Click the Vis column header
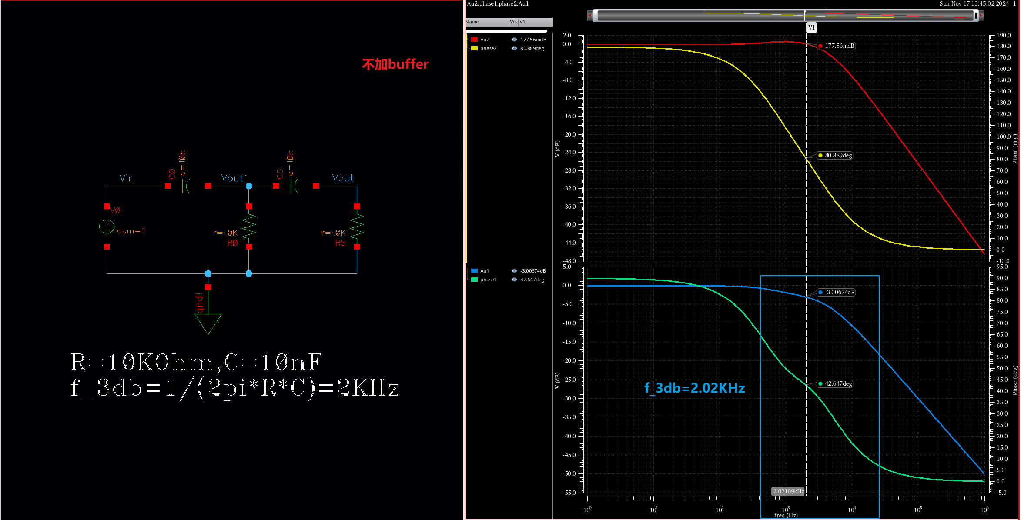Image resolution: width=1021 pixels, height=520 pixels. click(x=513, y=22)
